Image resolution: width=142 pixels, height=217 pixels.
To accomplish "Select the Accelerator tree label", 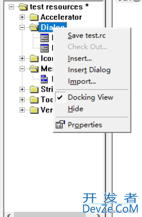I will coord(61,17).
